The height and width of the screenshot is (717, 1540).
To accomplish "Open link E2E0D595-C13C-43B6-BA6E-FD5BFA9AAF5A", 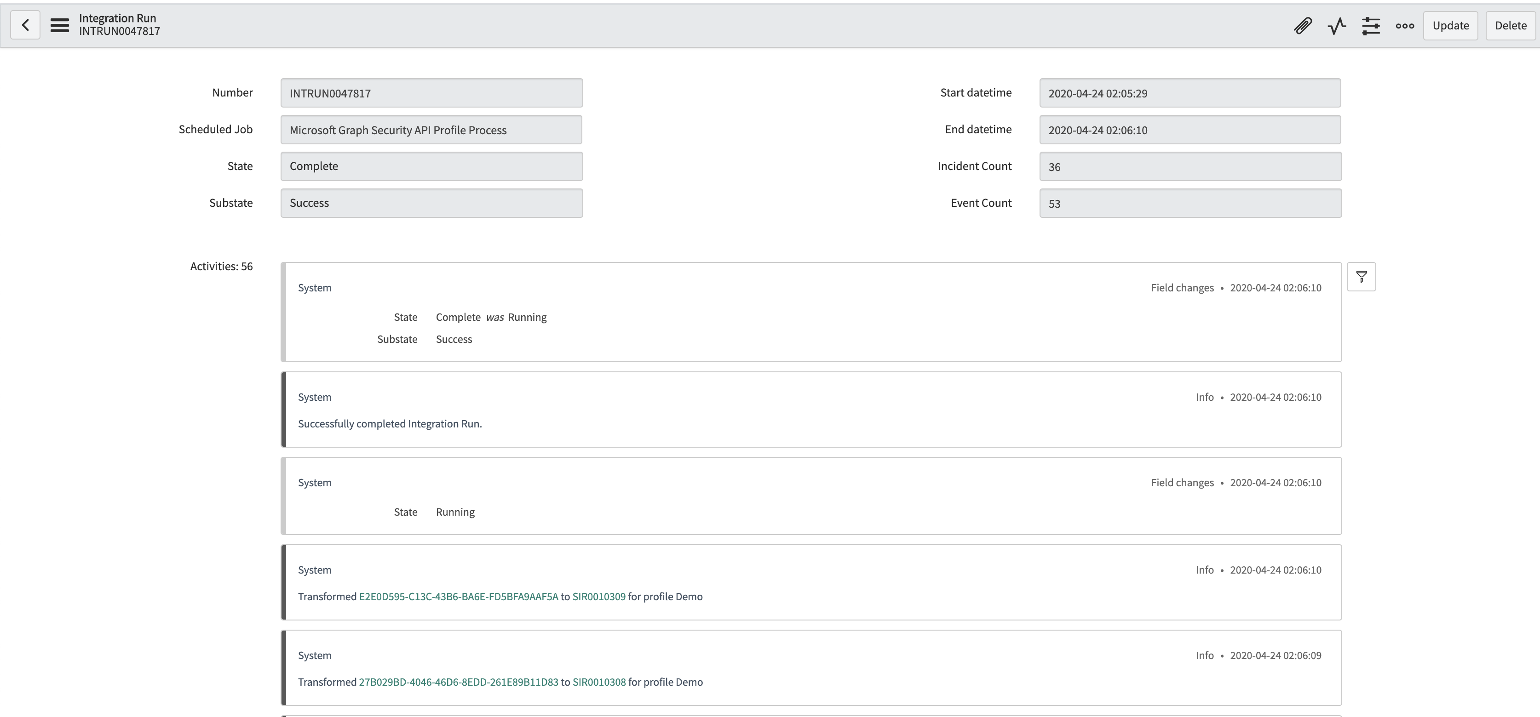I will coord(458,596).
